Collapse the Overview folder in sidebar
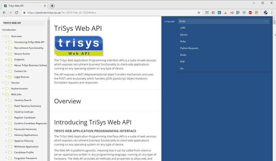Viewport: 276px width, 161px height. (3, 36)
